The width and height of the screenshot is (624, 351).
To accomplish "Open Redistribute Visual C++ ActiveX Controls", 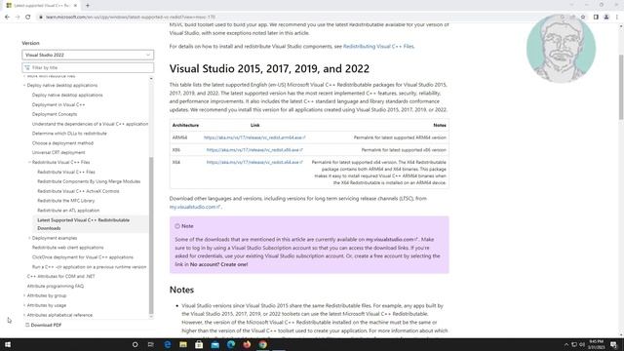I will coord(78,191).
